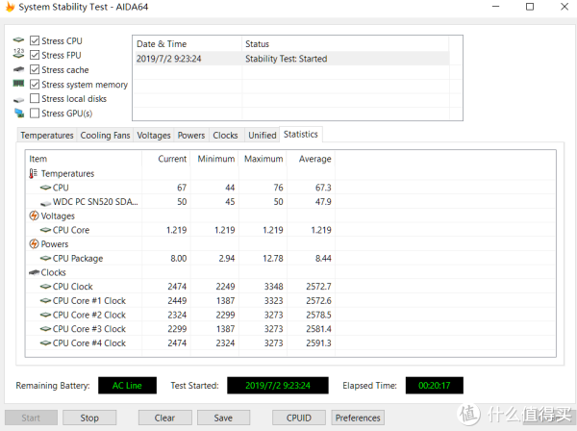Click the Test Started green date display
The image size is (577, 431).
[278, 386]
